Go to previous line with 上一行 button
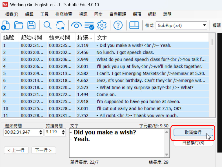Image resolution: width=222 pixels, height=167 pixels. pyautogui.click(x=16, y=150)
